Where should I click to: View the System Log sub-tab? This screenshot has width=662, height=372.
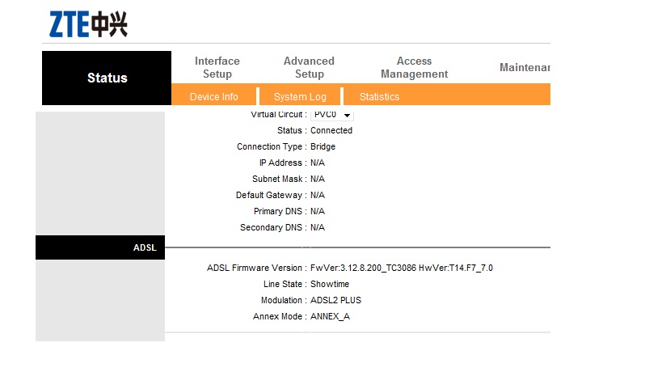[x=300, y=97]
